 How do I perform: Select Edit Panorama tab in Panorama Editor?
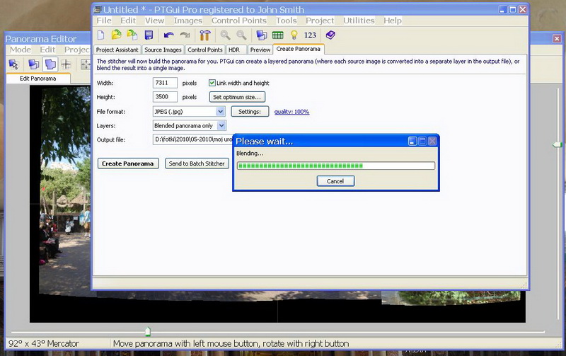coord(38,79)
